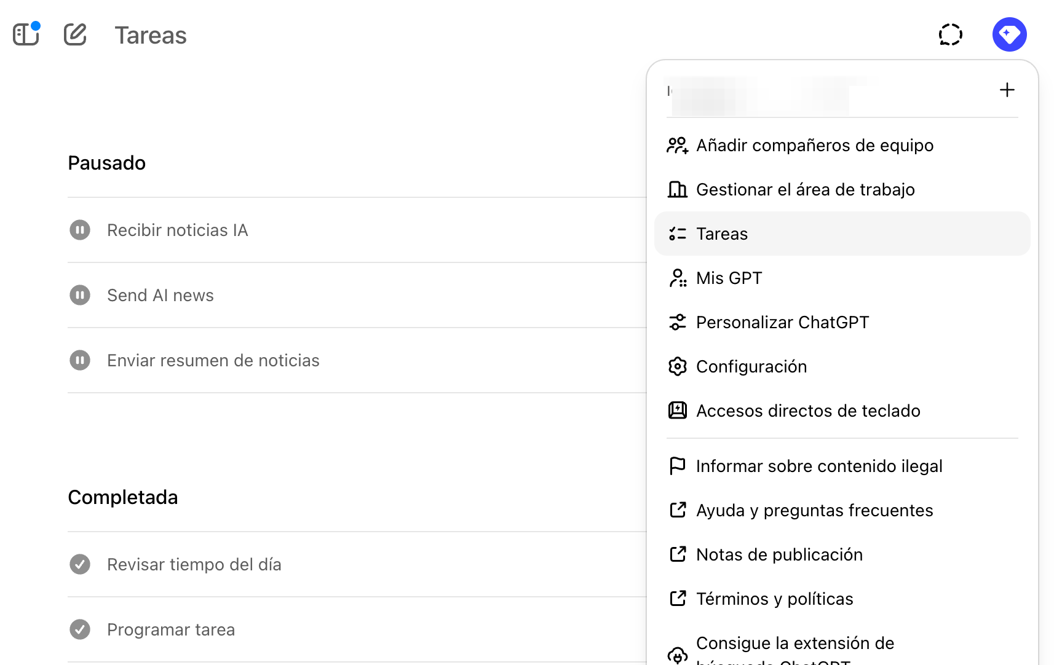Click the workspace building icon

coord(677,190)
